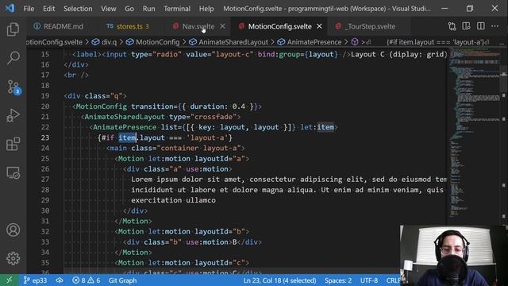Viewport: 508px width, 286px height.
Task: Close the Nav.svelte tab
Action: point(222,26)
